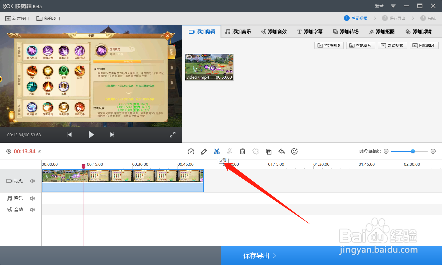This screenshot has height=265, width=442.
Task: Open the clip speed adjustment tool
Action: 191,151
